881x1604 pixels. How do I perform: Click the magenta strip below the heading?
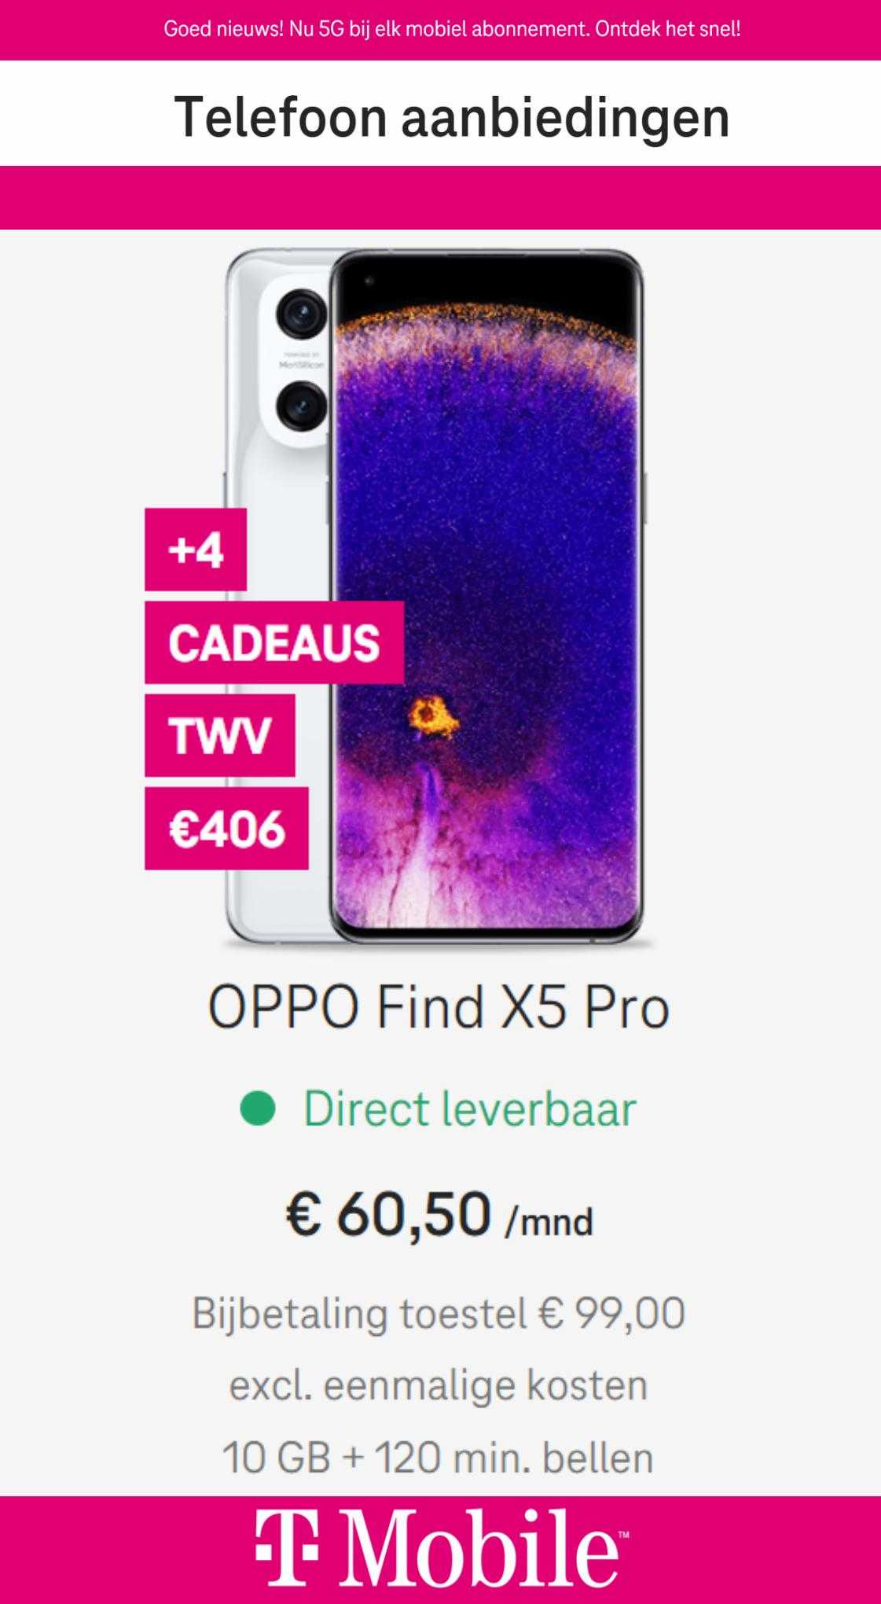click(440, 197)
